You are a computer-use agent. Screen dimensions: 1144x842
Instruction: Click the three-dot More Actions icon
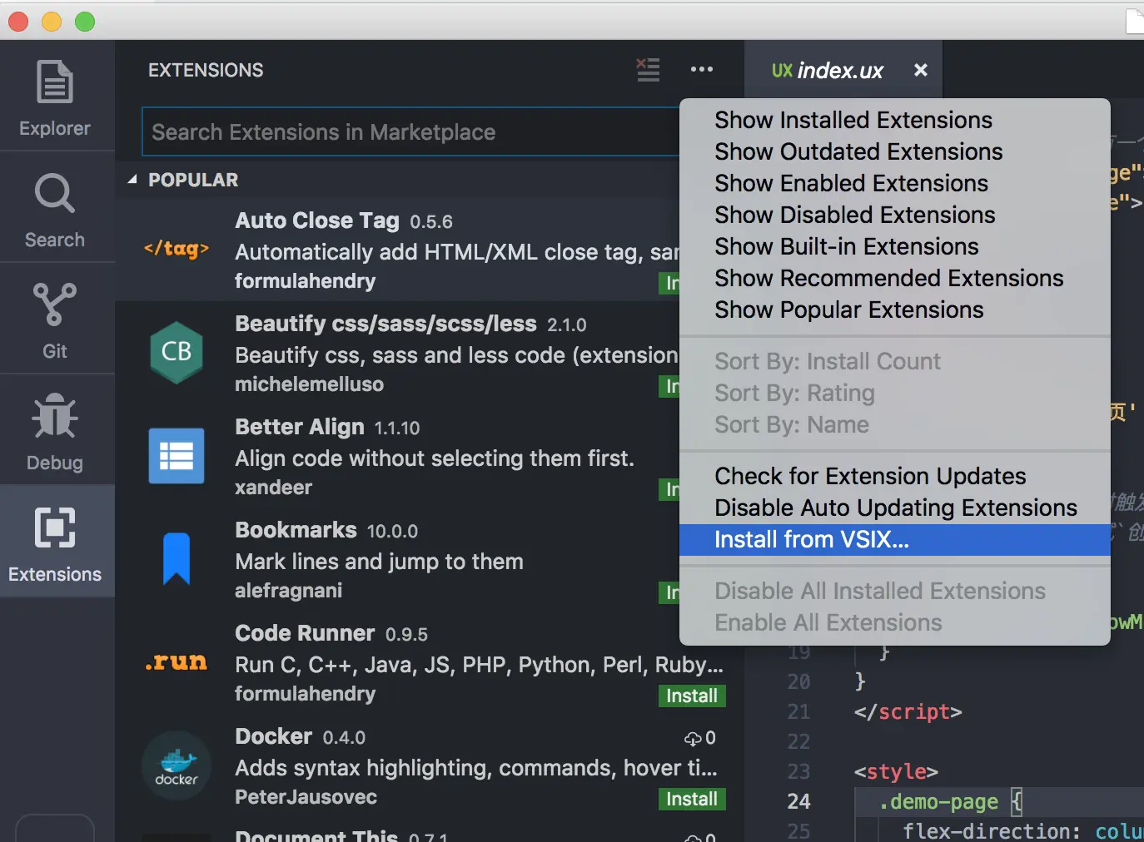click(702, 70)
